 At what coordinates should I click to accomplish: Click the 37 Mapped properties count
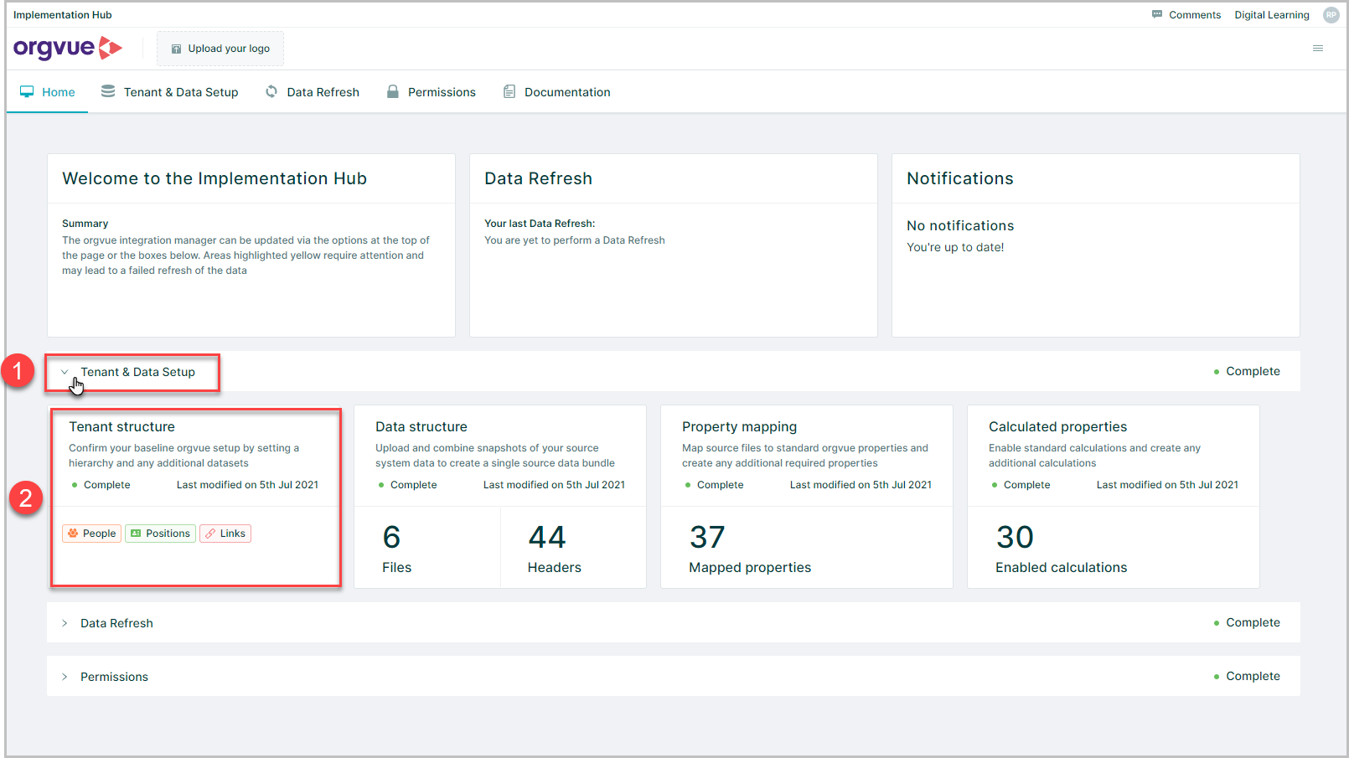click(x=750, y=549)
